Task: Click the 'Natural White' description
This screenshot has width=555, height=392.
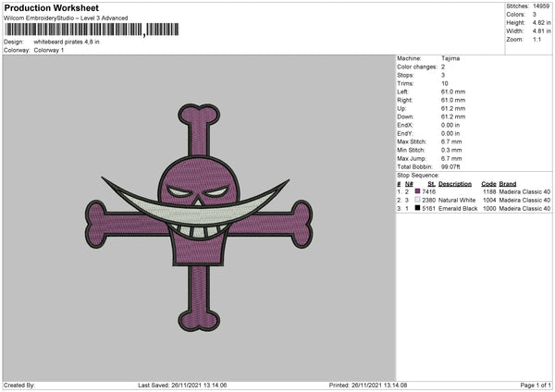Action: 457,201
